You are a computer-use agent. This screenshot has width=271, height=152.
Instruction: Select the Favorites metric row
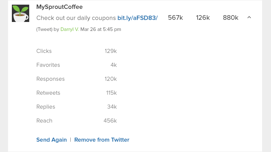(77, 65)
